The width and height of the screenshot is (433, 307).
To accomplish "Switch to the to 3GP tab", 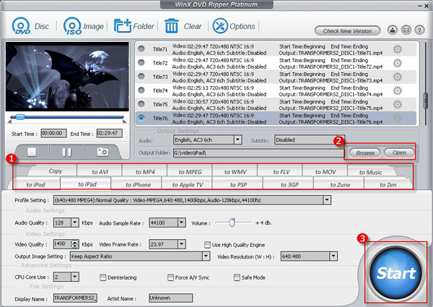I will pyautogui.click(x=289, y=184).
